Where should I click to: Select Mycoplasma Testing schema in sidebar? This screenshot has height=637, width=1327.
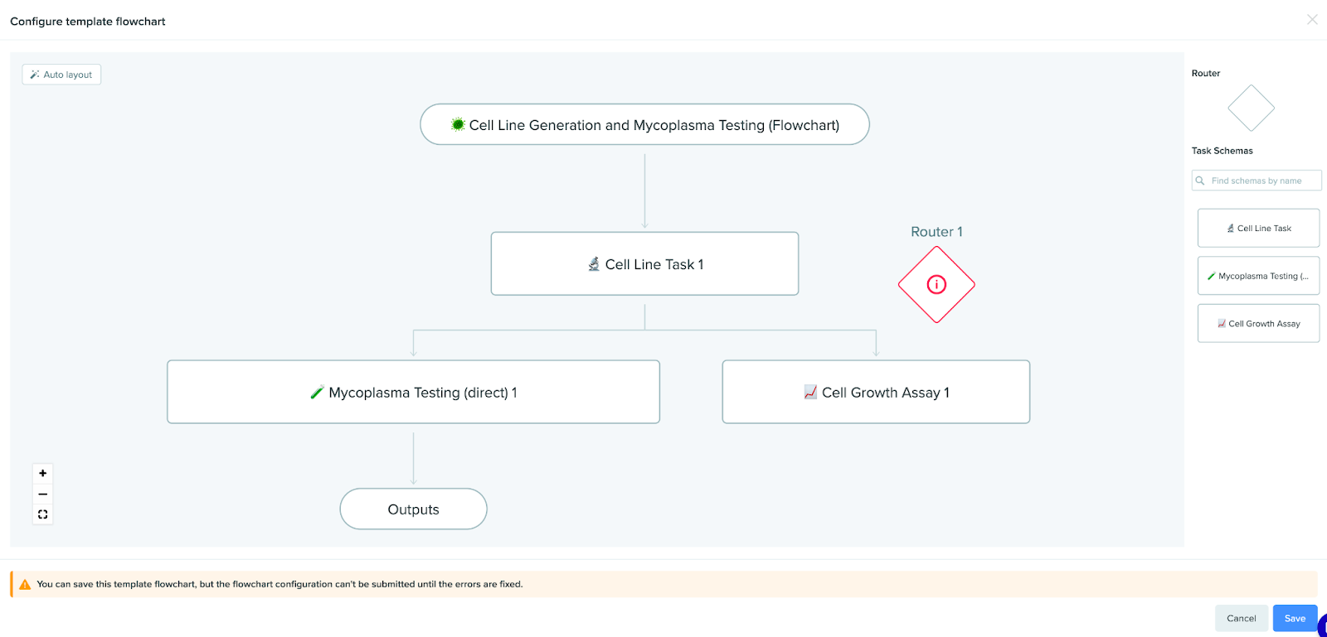(x=1258, y=276)
